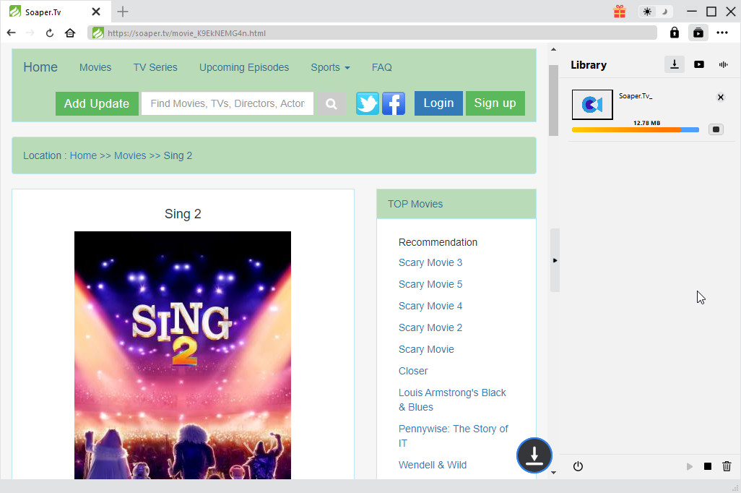
Task: Reload page with the refresh icon
Action: pyautogui.click(x=50, y=33)
